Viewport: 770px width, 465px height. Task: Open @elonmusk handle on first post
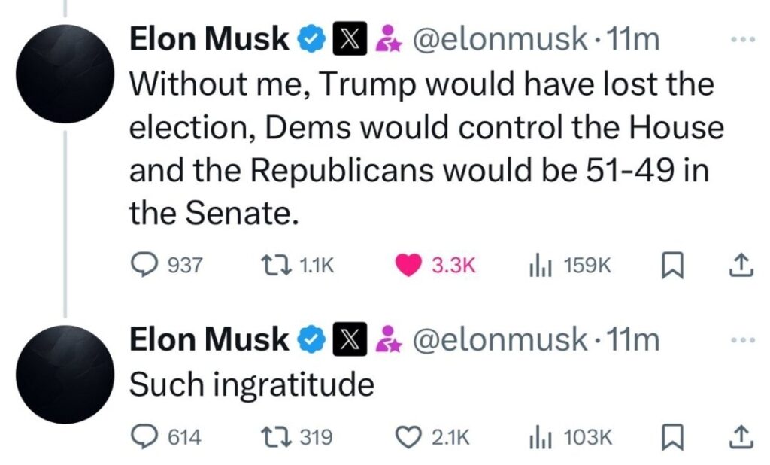(500, 40)
